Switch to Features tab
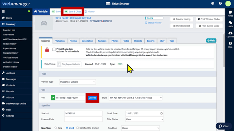This screenshot has height=131, width=234. [x=102, y=41]
